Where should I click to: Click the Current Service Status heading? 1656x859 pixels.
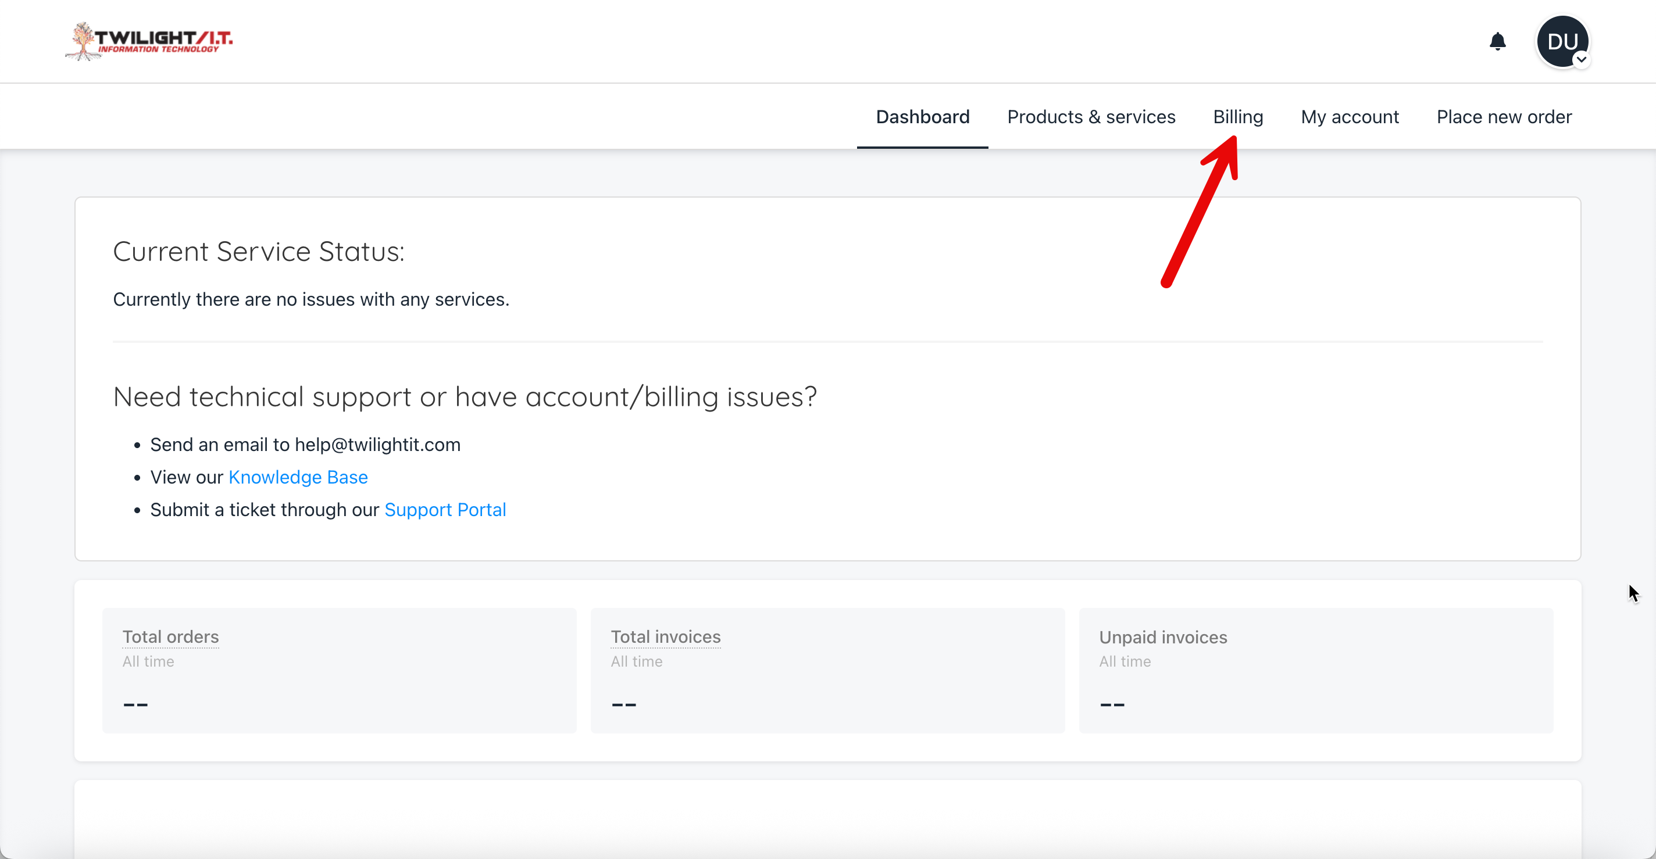click(258, 252)
